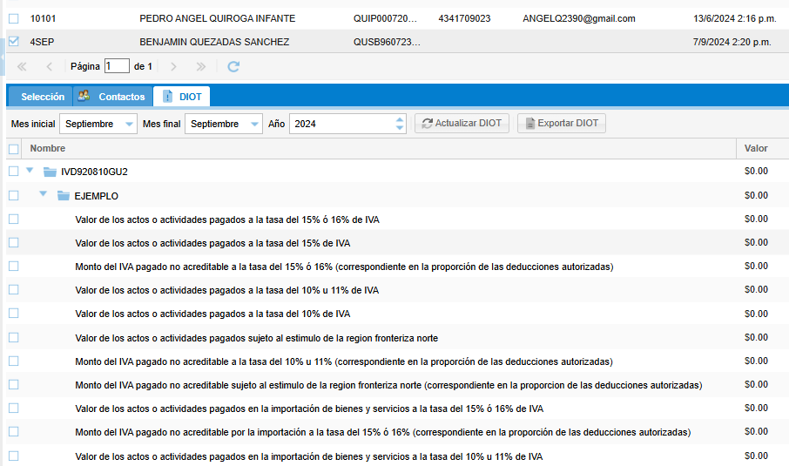This screenshot has height=466, width=789.
Task: Go to the first page using the double-left arrow
Action: (22, 66)
